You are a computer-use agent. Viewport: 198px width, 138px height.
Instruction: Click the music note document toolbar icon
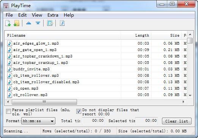[62, 23]
